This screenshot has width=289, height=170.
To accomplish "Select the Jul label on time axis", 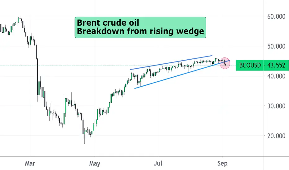I will 158,163.
